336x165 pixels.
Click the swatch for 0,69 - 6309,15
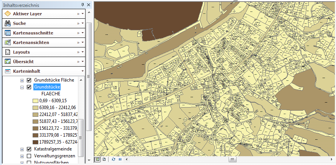[35, 100]
